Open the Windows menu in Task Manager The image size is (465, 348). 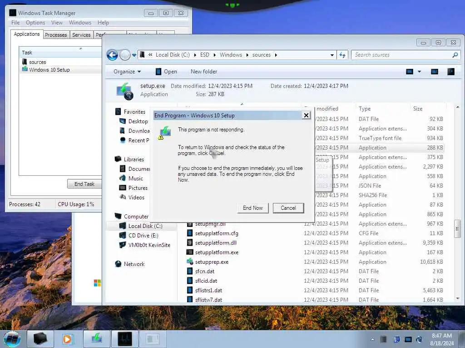(80, 23)
